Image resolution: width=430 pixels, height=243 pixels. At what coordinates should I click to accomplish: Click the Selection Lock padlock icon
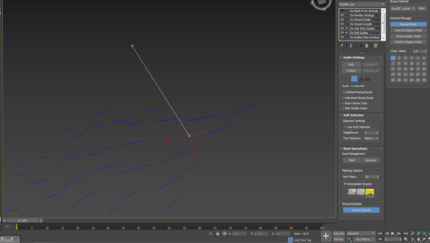point(218,233)
